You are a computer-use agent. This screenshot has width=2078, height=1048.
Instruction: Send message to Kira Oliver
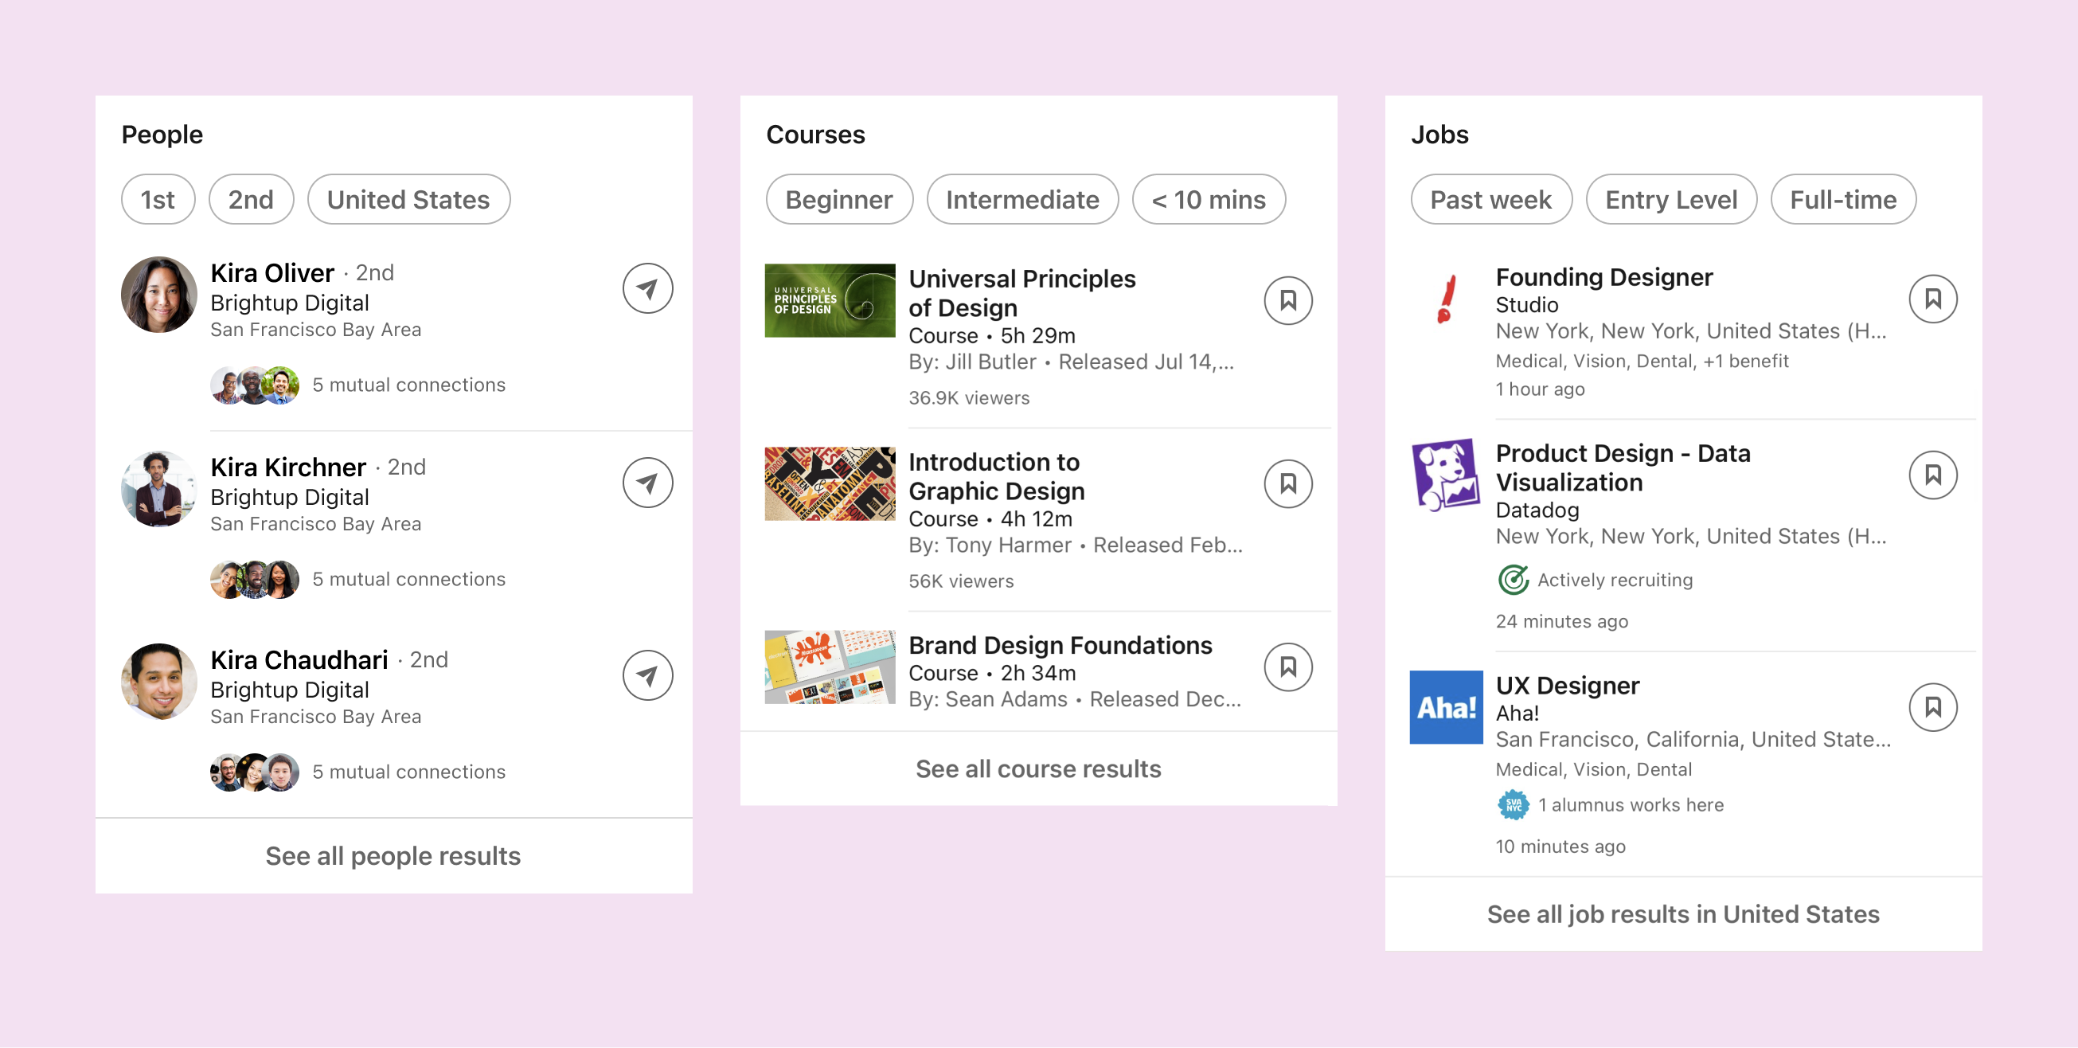point(647,288)
